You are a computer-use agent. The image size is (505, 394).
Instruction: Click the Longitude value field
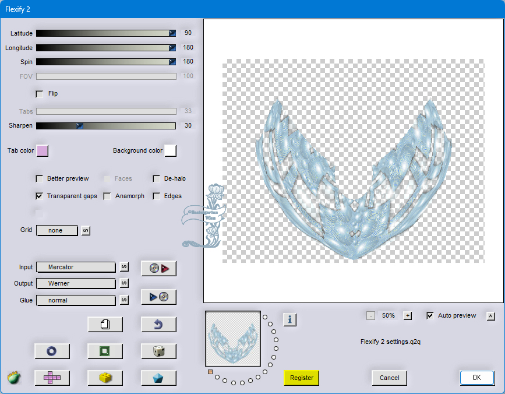(x=188, y=47)
